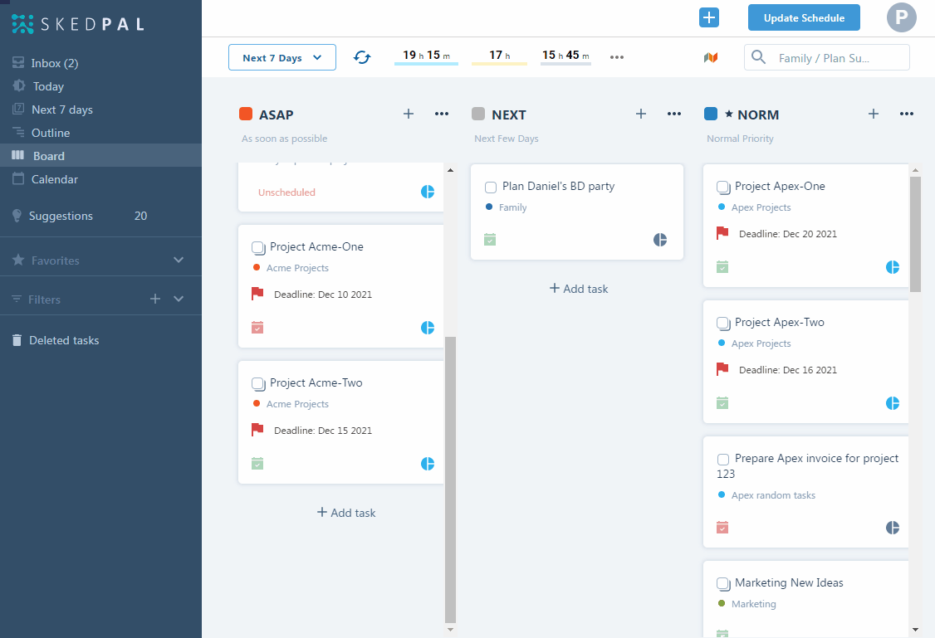Check off Project Acme-Two task
The image size is (935, 638).
click(x=258, y=383)
